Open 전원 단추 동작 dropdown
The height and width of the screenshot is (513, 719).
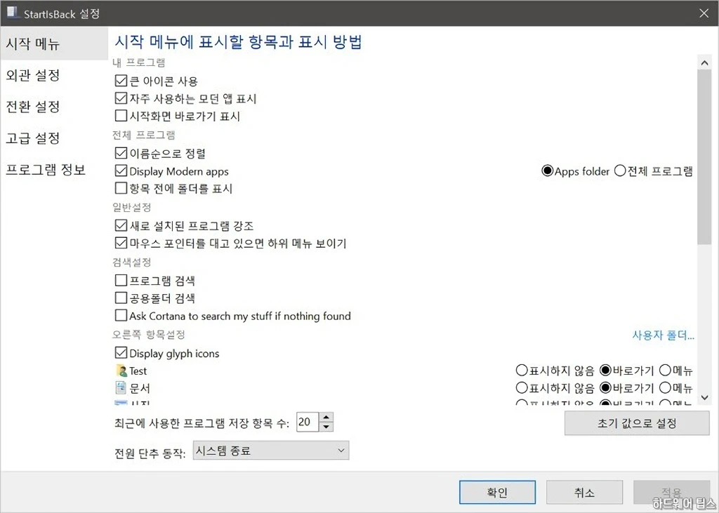(x=271, y=451)
